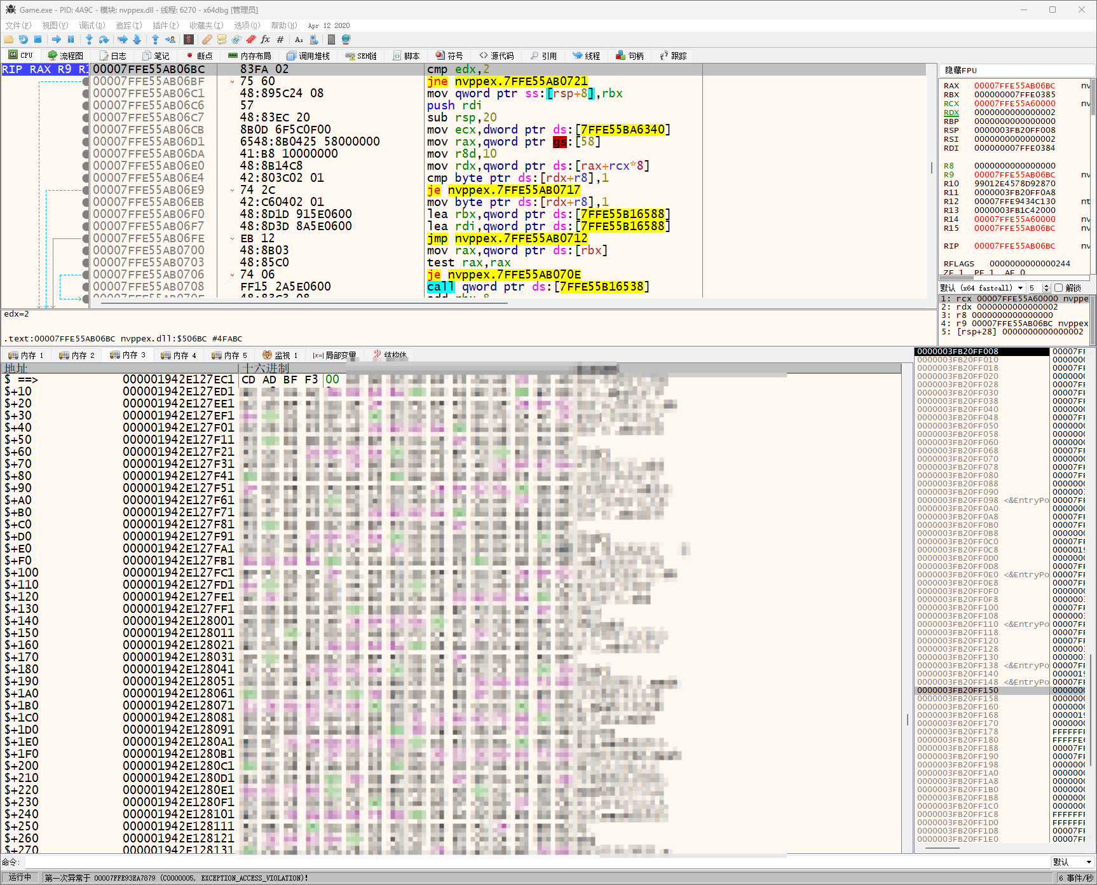Click the fx functions icon
The width and height of the screenshot is (1097, 885).
click(266, 39)
